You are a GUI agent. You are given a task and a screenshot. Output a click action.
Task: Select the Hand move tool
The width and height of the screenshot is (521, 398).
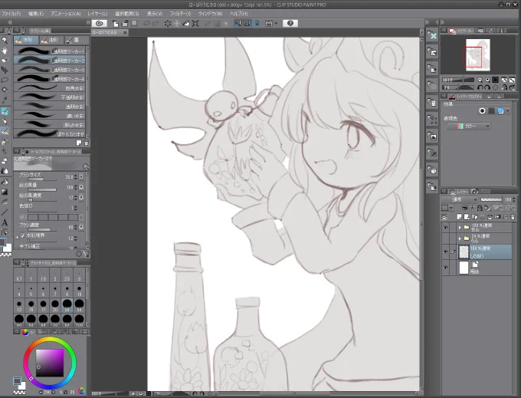point(5,51)
